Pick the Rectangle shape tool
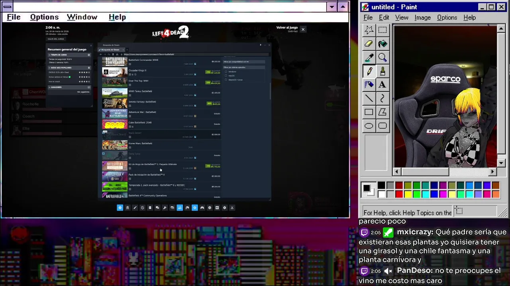Screen dimensions: 510x286 click(x=369, y=112)
